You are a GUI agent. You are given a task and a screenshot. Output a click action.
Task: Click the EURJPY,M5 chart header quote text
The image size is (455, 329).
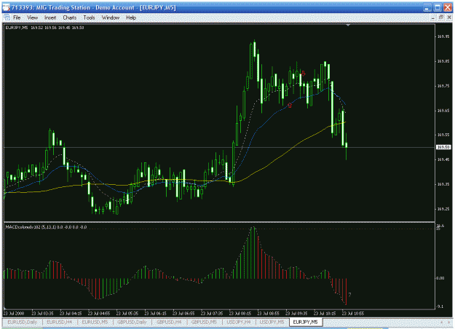coord(44,28)
